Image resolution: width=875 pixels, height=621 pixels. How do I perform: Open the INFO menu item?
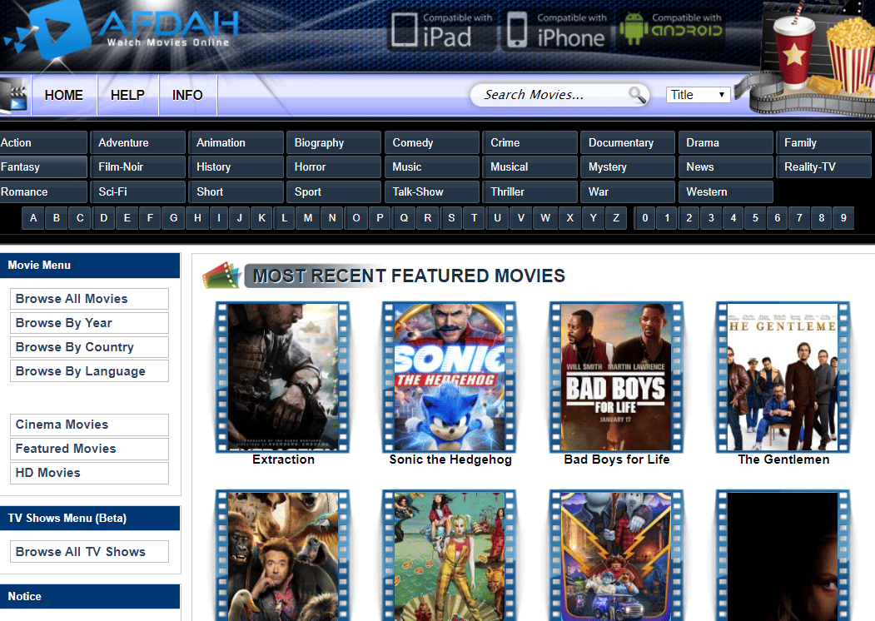(x=187, y=96)
